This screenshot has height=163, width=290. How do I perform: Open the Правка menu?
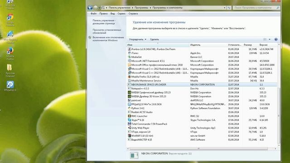click(x=103, y=14)
